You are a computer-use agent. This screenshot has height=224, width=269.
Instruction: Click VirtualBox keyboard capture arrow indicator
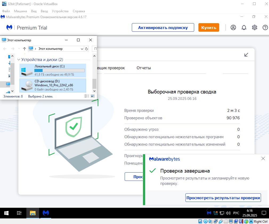251,221
